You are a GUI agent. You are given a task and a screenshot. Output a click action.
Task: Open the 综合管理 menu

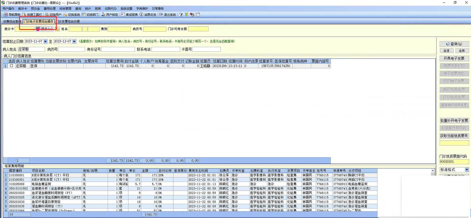(66, 8)
